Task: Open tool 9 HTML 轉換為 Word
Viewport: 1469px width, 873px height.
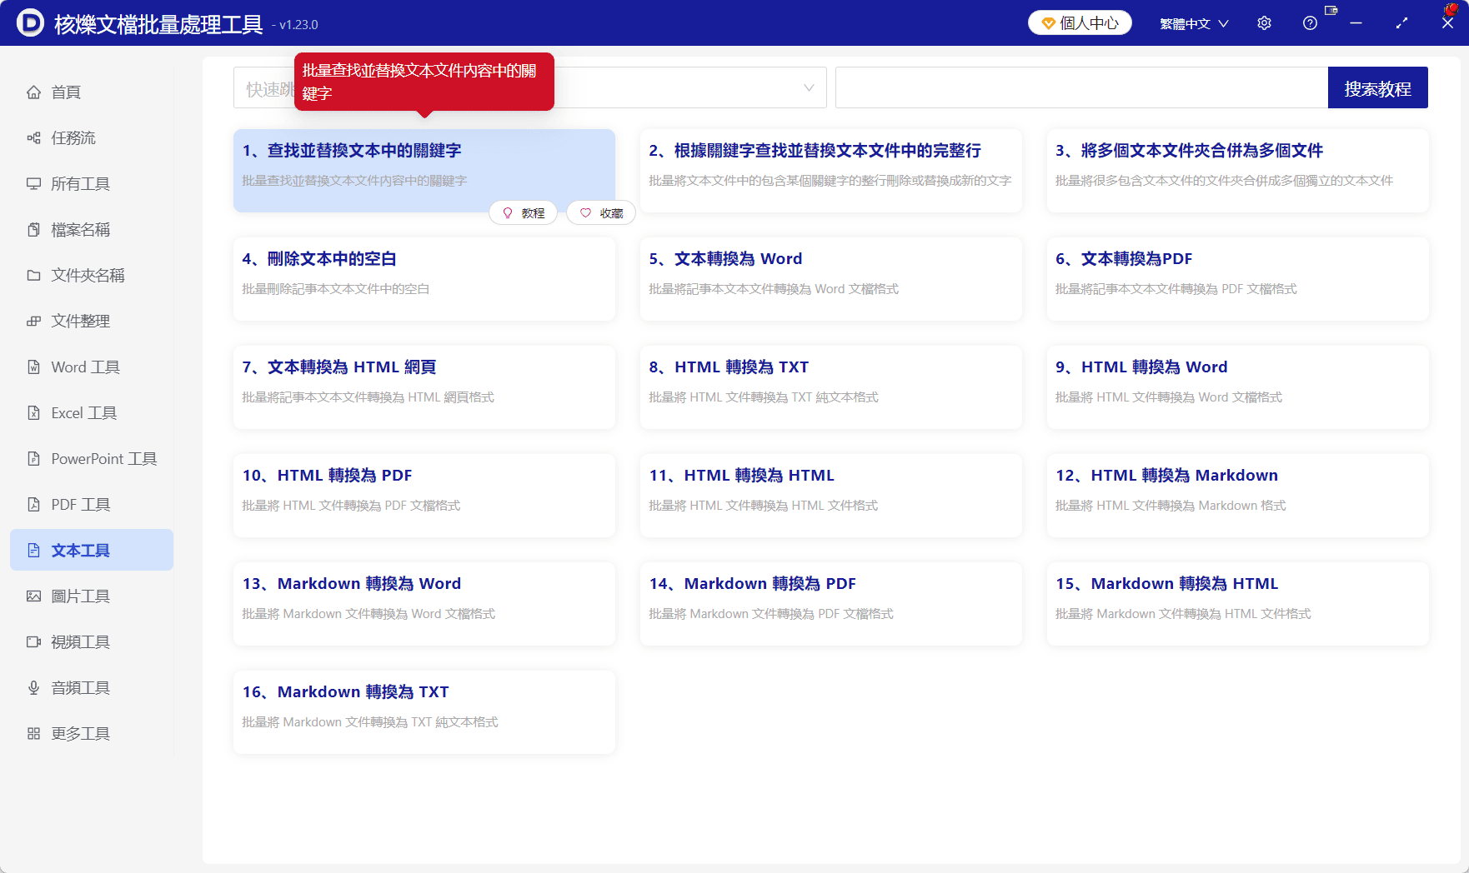Action: point(1238,387)
